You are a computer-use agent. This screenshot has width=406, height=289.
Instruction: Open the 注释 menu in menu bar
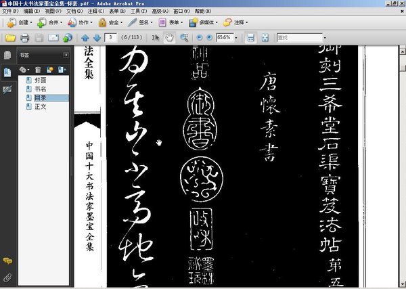(96, 12)
